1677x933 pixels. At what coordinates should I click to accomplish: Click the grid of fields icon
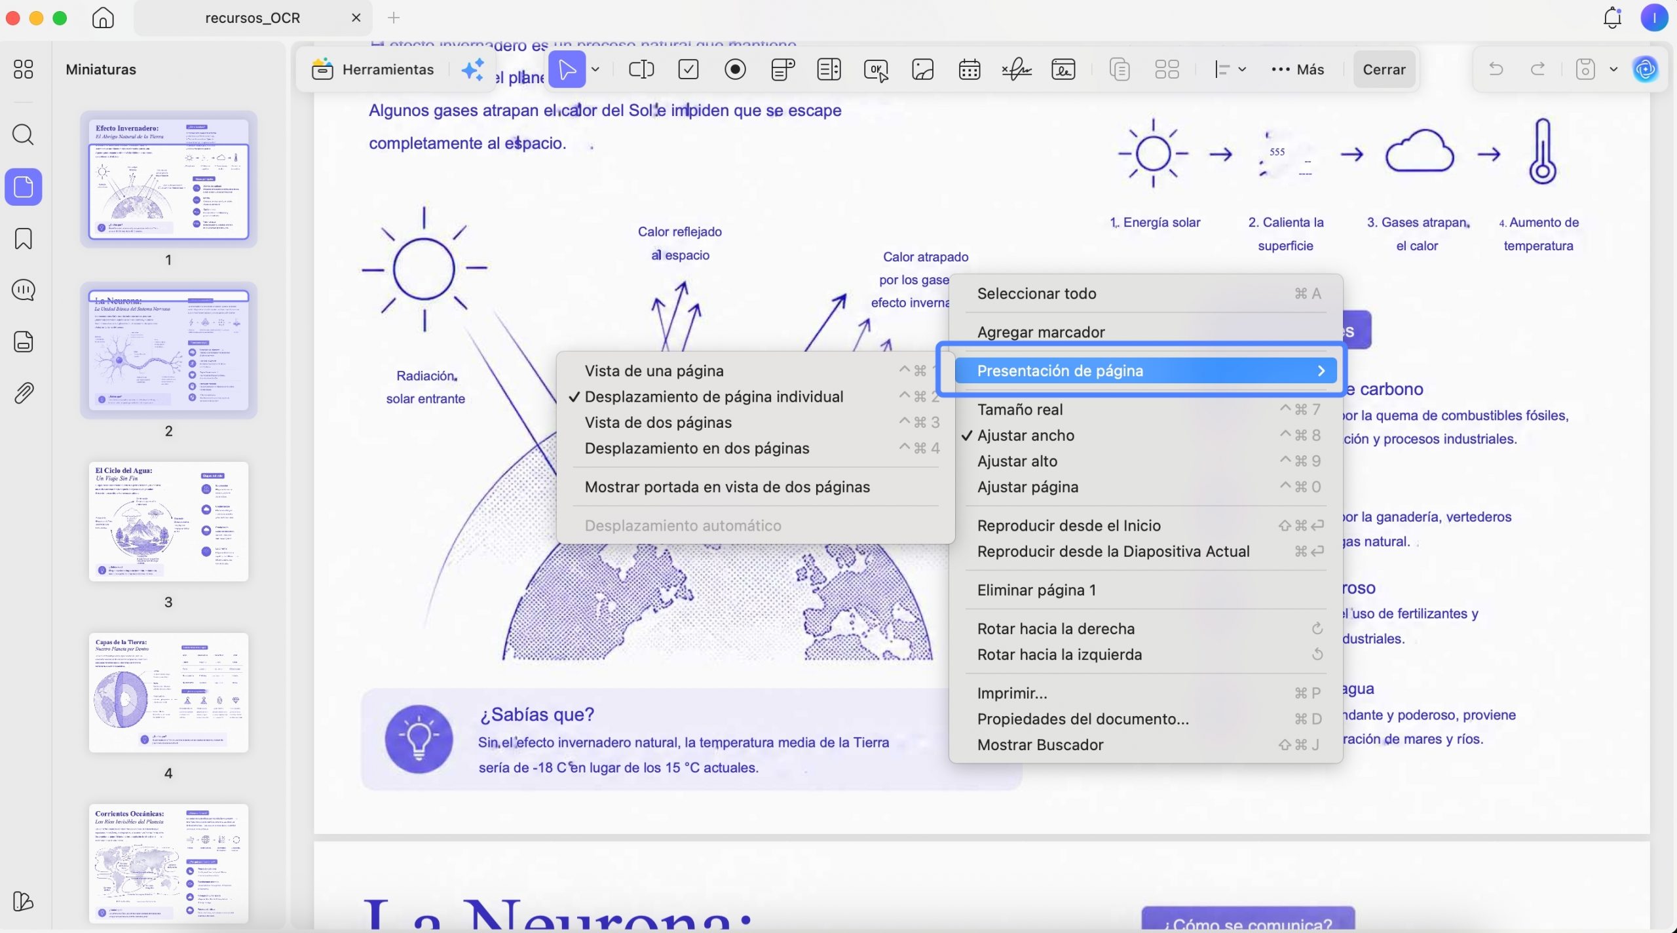point(1167,69)
